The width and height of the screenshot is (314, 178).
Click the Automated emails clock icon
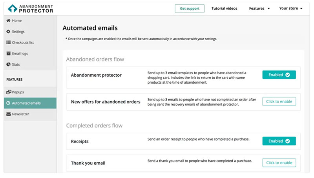coord(8,103)
